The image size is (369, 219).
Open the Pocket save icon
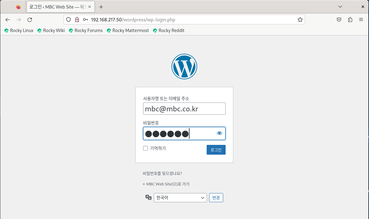tap(339, 20)
